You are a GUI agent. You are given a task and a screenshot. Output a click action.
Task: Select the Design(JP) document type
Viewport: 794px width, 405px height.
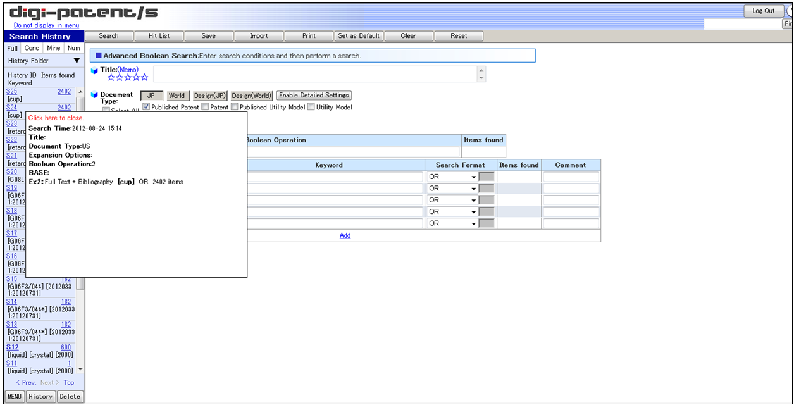[209, 96]
